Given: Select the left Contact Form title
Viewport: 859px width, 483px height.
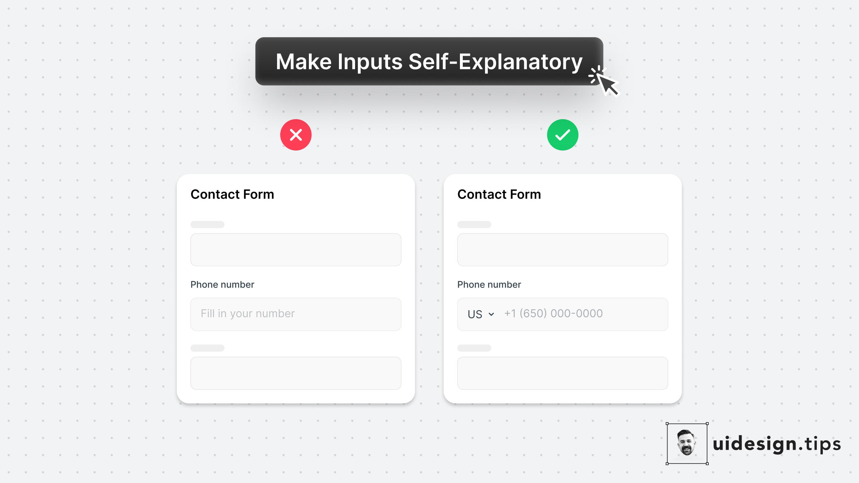Looking at the screenshot, I should coord(232,194).
